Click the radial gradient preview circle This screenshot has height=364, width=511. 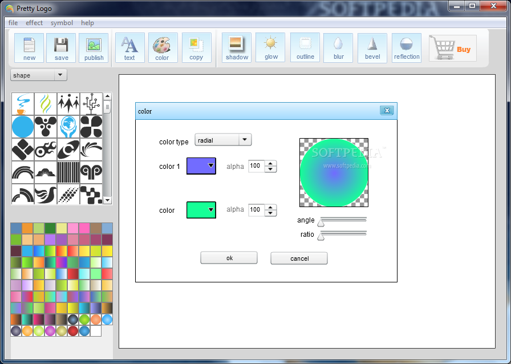[334, 172]
